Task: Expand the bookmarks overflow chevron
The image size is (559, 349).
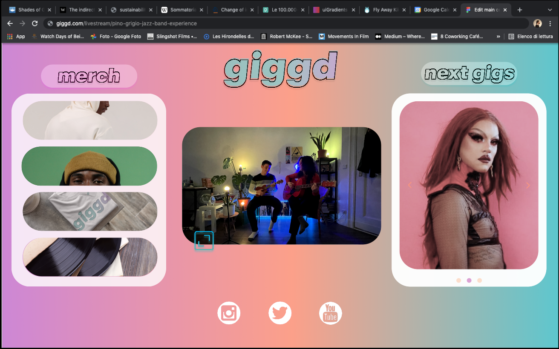Action: click(x=498, y=36)
